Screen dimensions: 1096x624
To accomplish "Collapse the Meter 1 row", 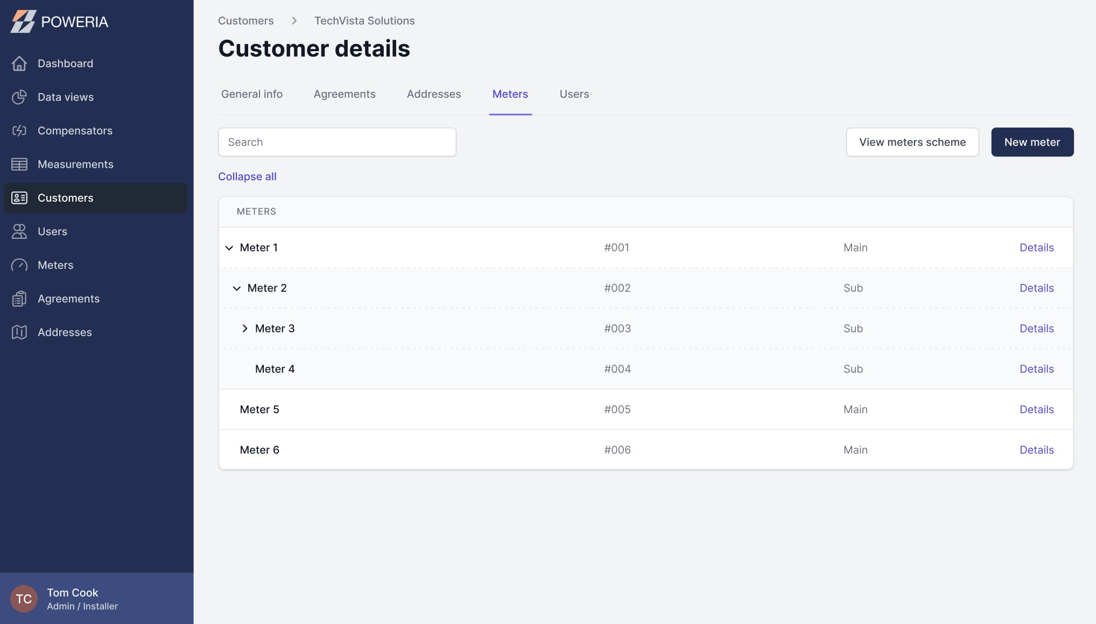I will 229,248.
